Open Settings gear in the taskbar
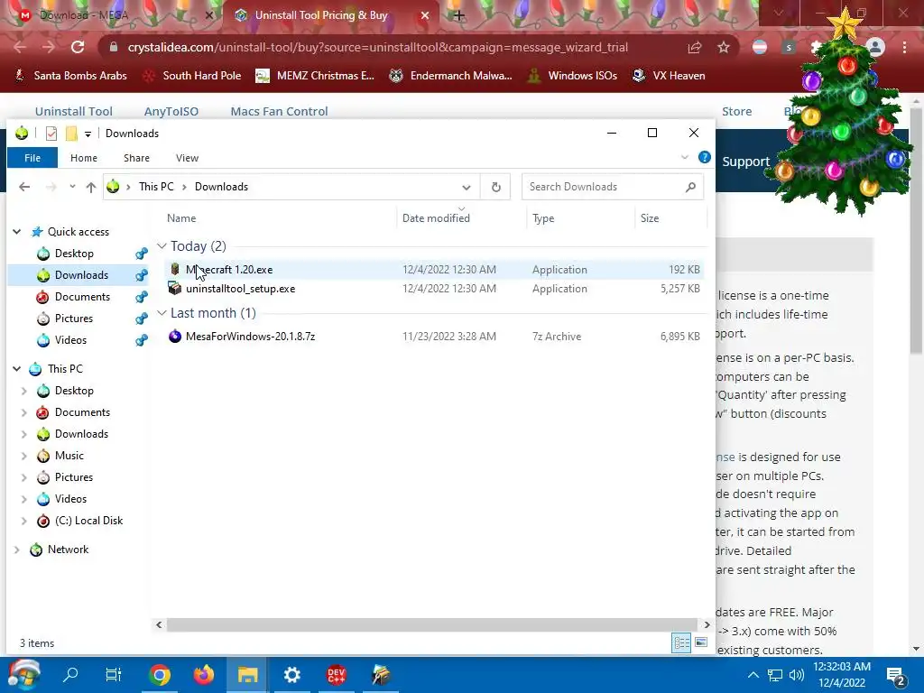Viewport: 924px width, 693px height. (291, 675)
